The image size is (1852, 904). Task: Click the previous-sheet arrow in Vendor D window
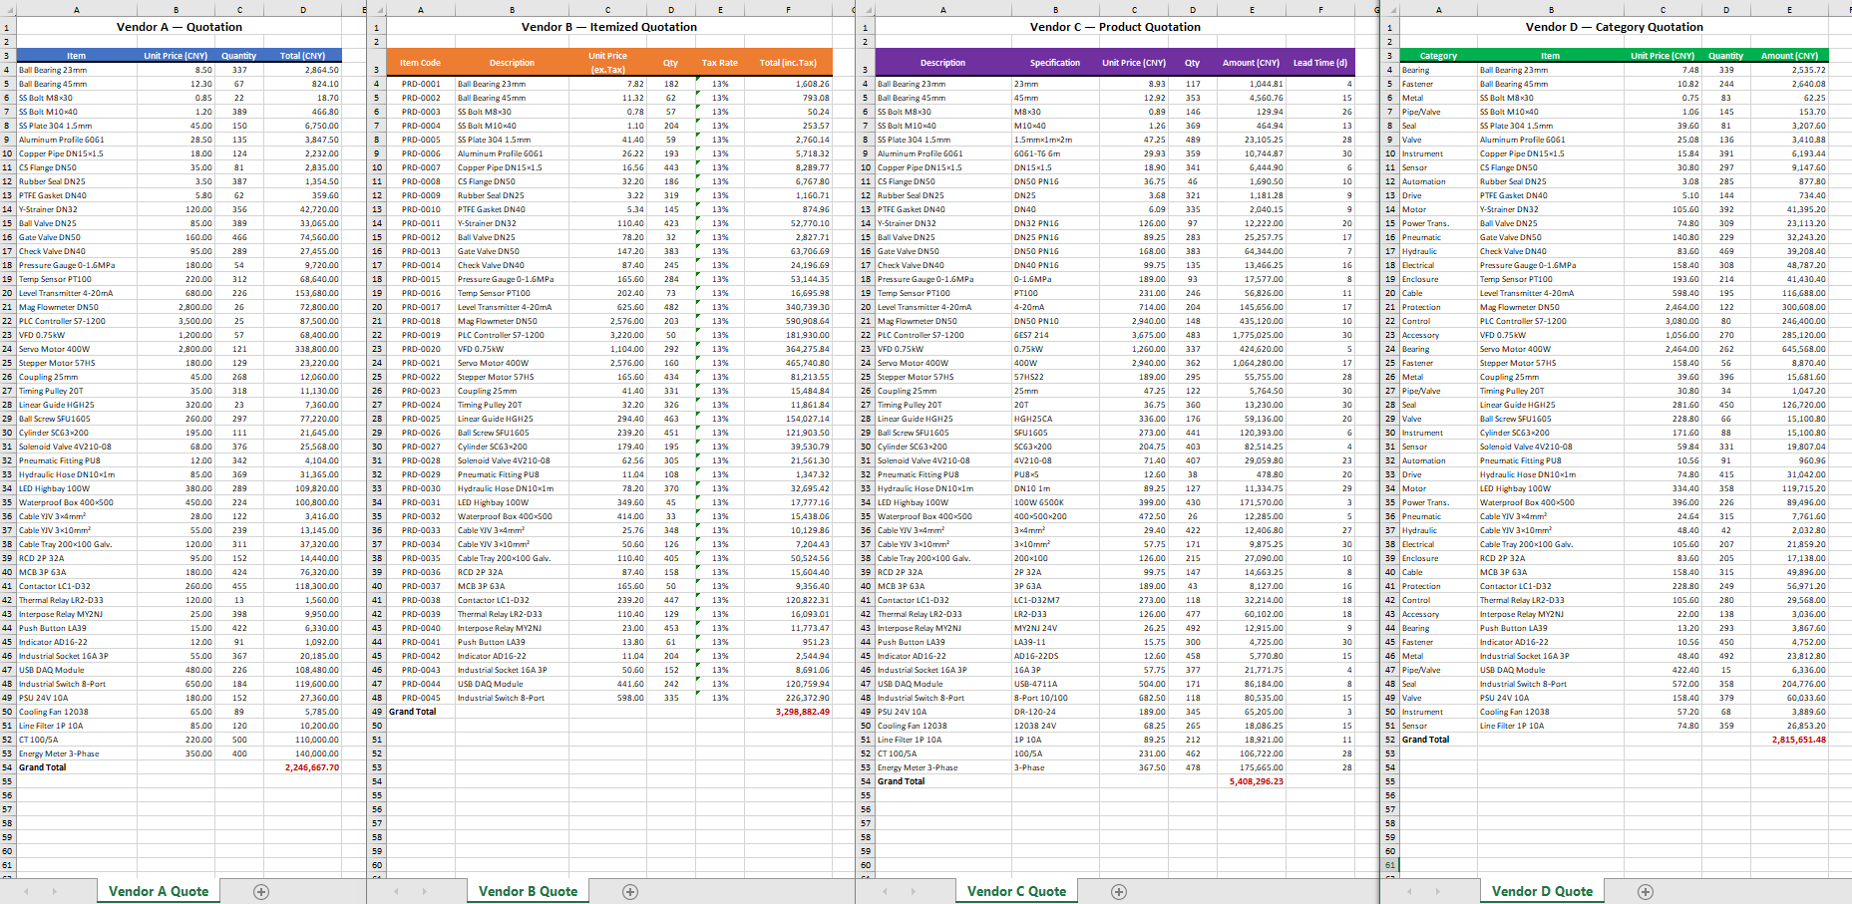pyautogui.click(x=1410, y=892)
